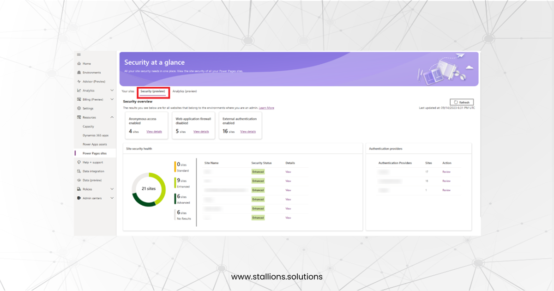Click the Resources sidebar icon
This screenshot has height=291, width=554.
(79, 117)
